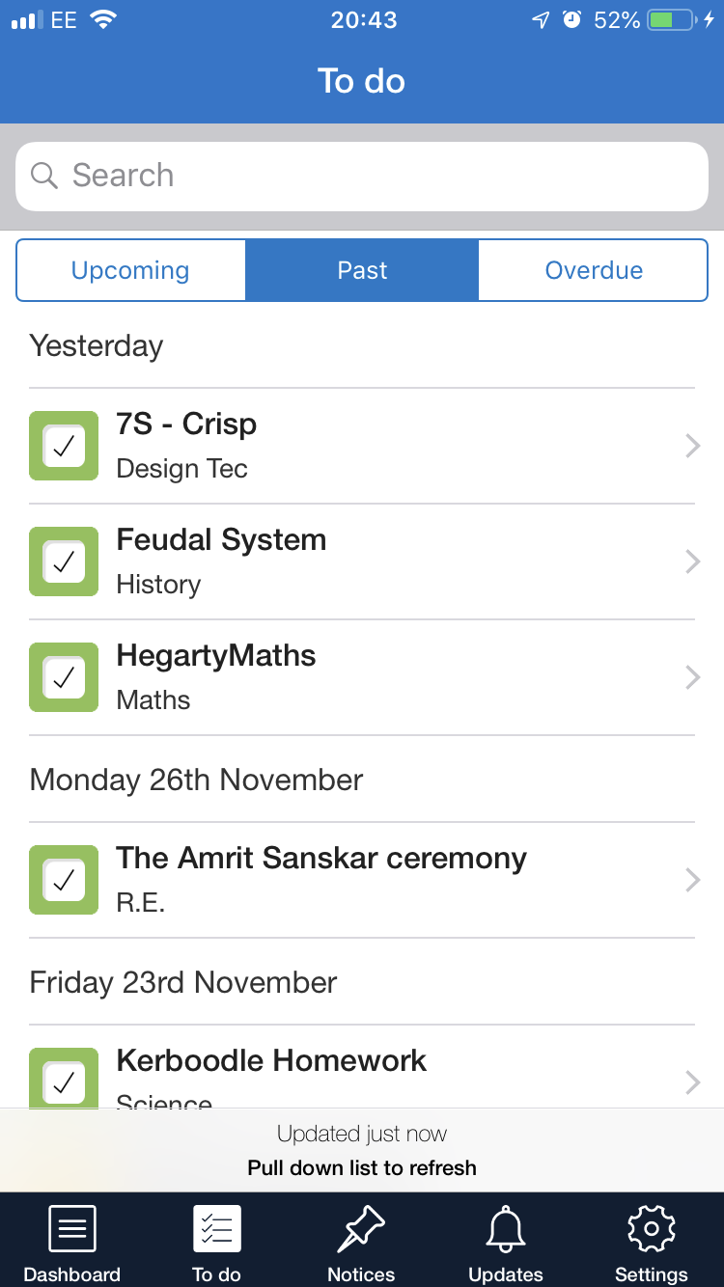Tap the alarm clock status icon
Viewport: 724px width, 1287px height.
coord(572,20)
